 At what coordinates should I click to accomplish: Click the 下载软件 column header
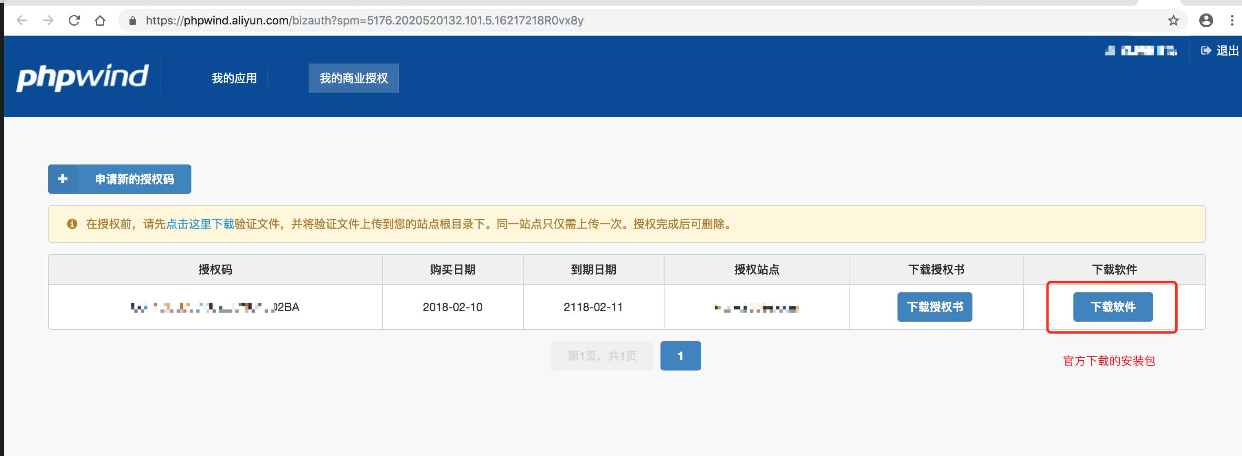(1114, 270)
